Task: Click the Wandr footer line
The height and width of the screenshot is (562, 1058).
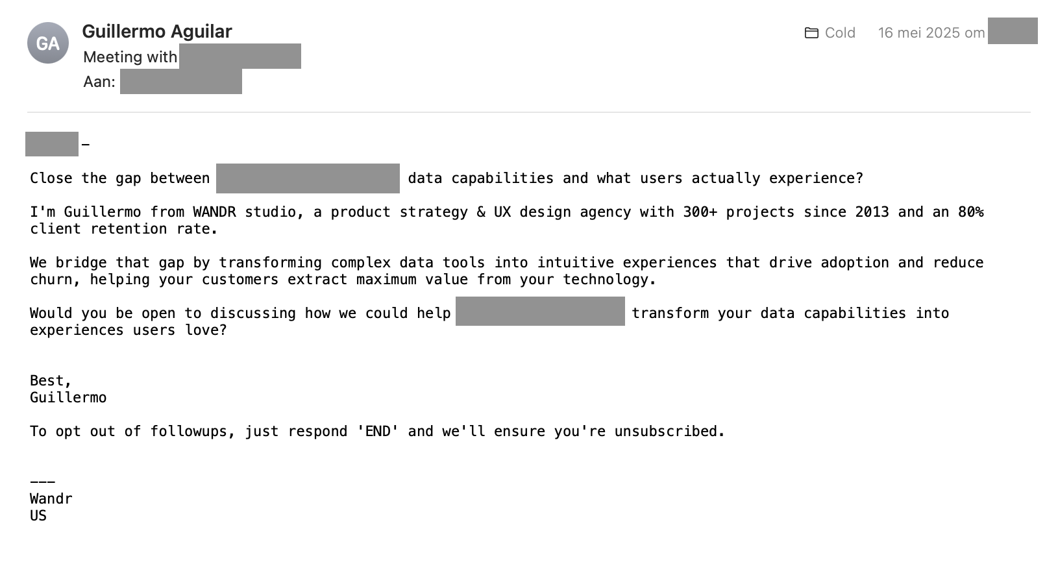Action: pyautogui.click(x=51, y=499)
